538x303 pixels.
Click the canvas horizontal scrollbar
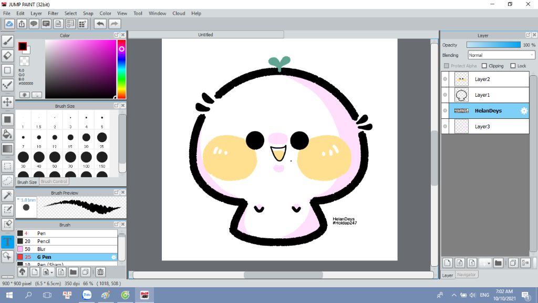pos(283,275)
